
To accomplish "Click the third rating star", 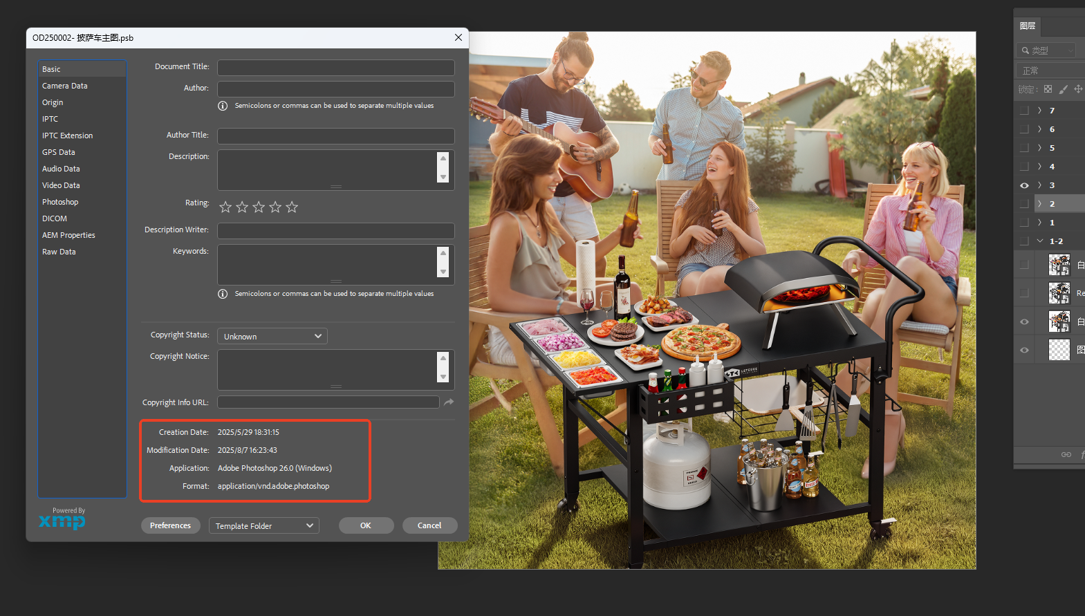I will point(259,207).
